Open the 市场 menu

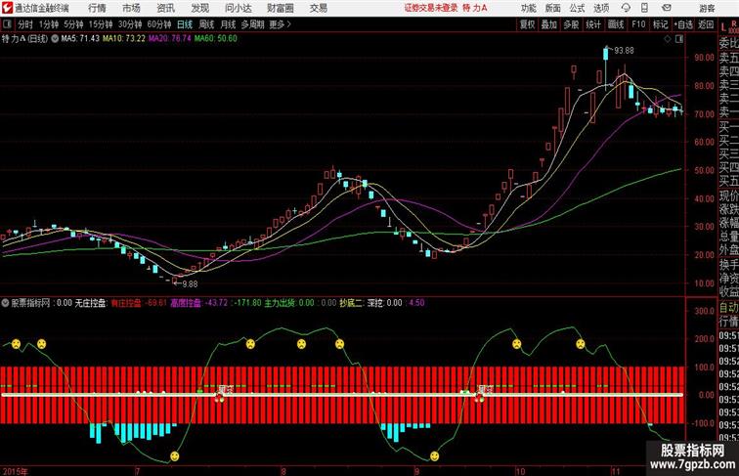[x=132, y=8]
